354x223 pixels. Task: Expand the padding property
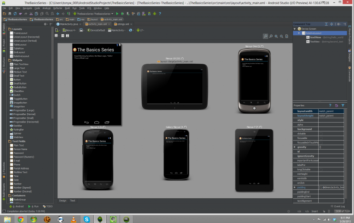[x=295, y=187]
